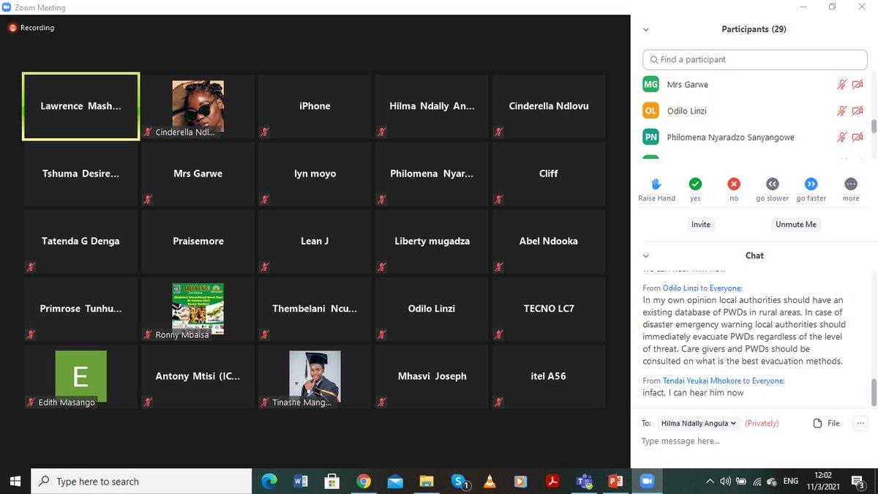
Task: Click Philomena Nyaradzo Sanyangowe's video-off icon
Action: pos(858,138)
